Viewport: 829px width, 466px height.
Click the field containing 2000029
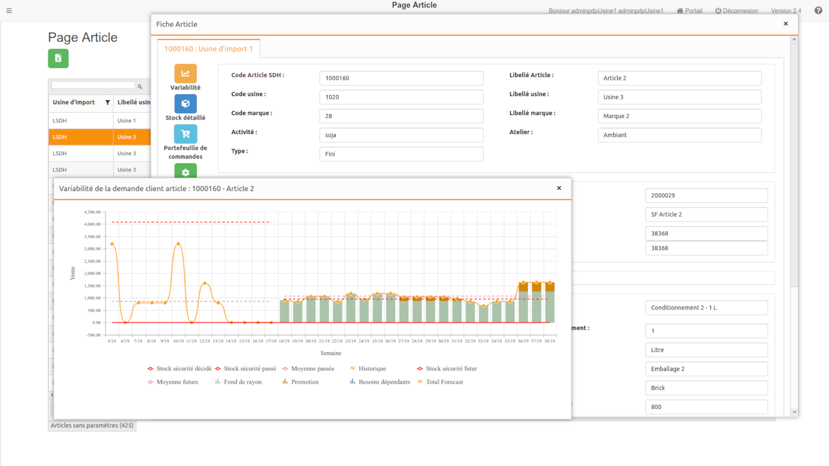pos(706,196)
